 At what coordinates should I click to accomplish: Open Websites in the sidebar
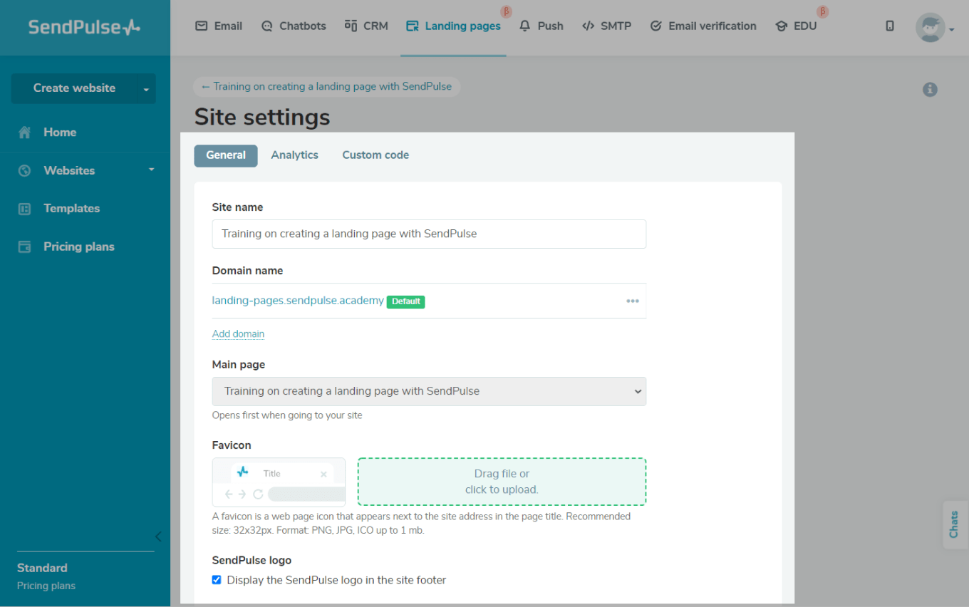click(69, 170)
